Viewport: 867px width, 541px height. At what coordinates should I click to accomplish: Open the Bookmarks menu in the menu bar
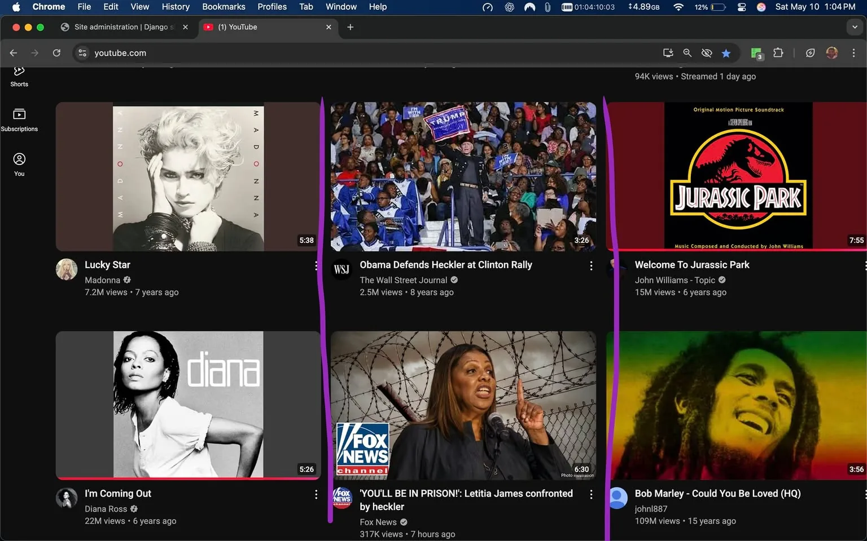224,7
